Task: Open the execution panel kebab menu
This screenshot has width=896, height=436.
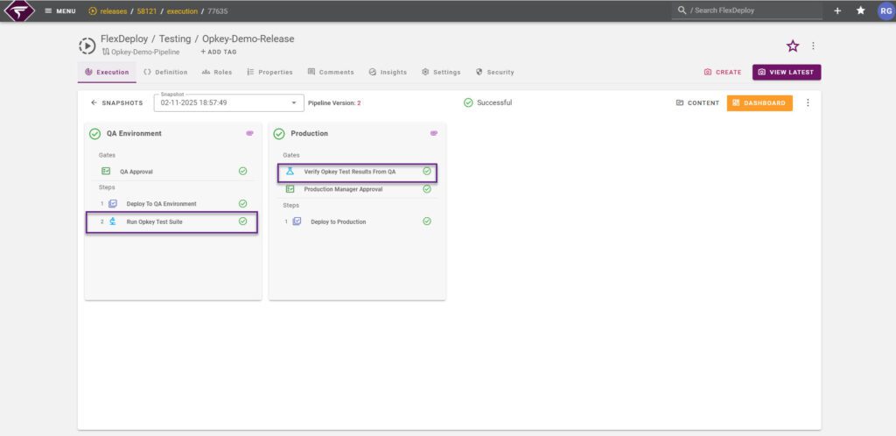Action: [808, 102]
